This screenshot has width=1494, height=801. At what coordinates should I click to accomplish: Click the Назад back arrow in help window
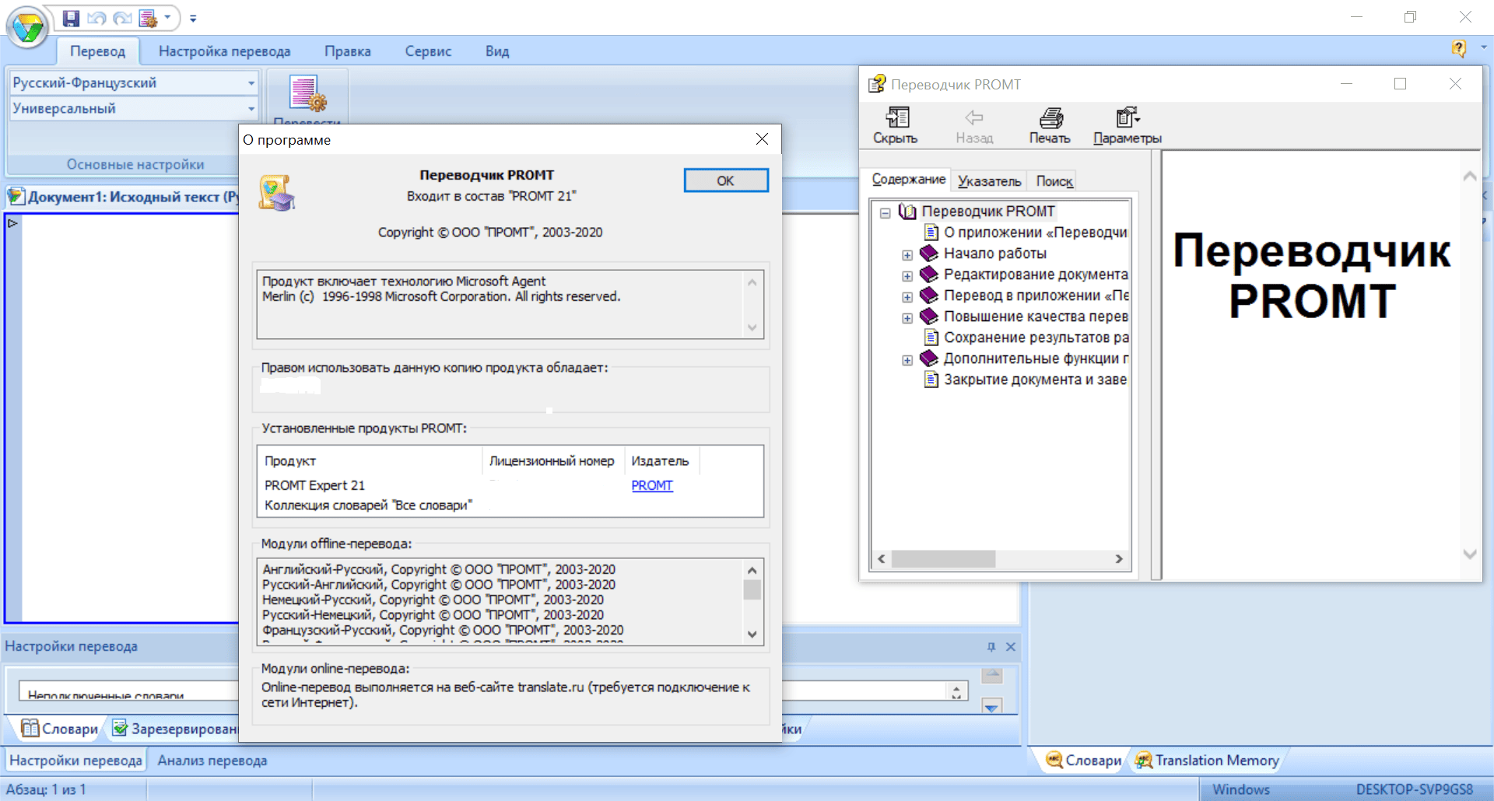pyautogui.click(x=974, y=126)
